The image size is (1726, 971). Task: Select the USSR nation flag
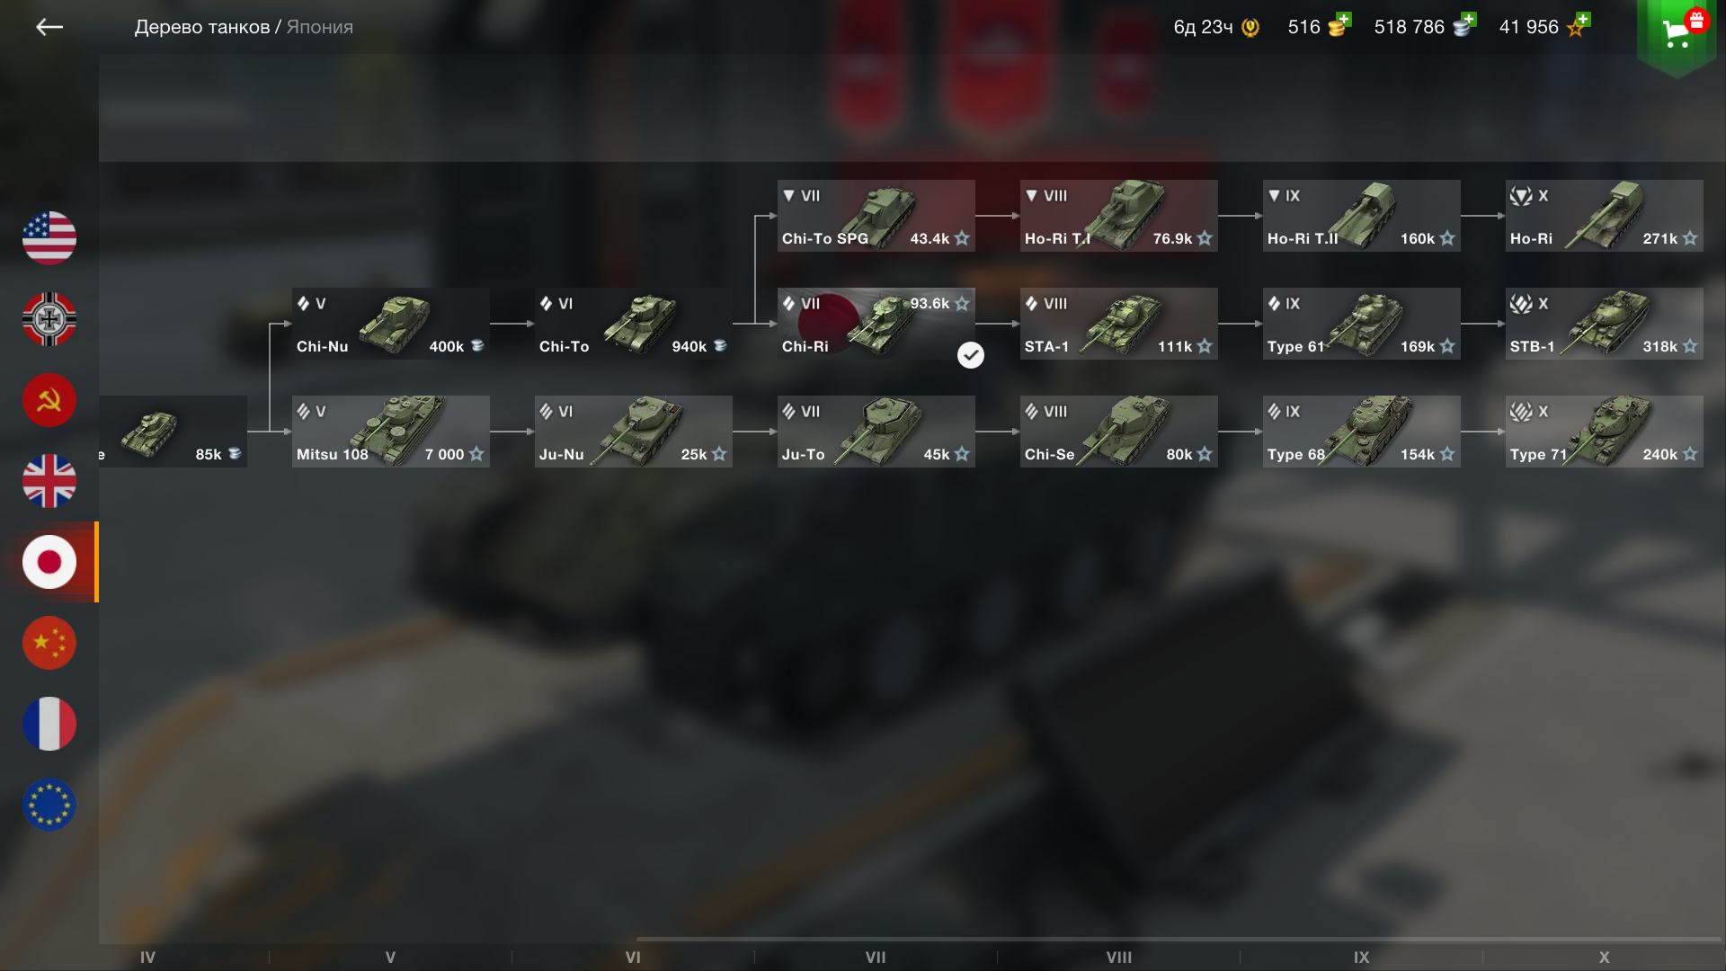tap(49, 400)
